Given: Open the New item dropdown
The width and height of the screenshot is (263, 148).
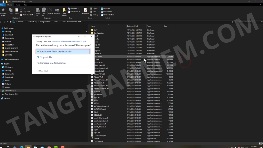Looking at the screenshot, I should coord(75,8).
